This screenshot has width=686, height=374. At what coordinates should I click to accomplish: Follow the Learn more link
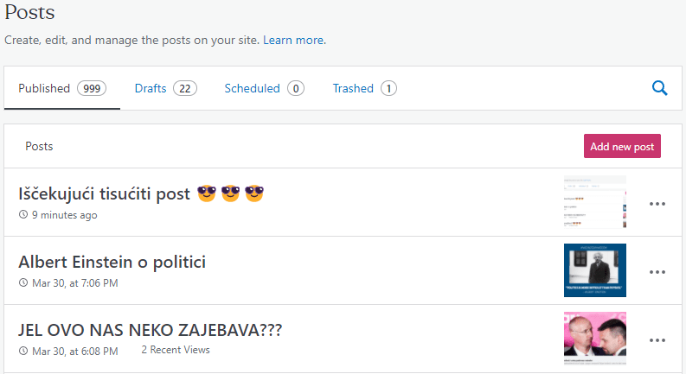[294, 41]
